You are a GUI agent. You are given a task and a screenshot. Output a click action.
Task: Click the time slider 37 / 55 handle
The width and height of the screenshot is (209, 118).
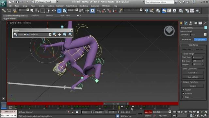pos(116,104)
